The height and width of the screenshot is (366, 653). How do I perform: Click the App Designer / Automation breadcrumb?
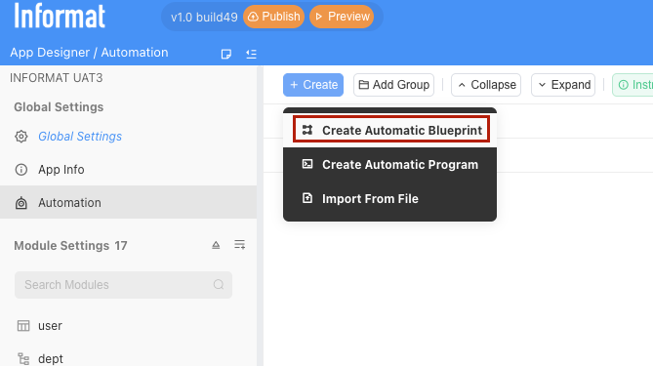(x=89, y=53)
